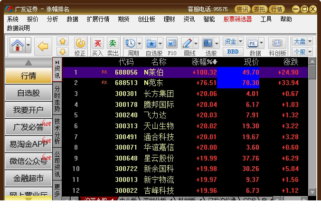Switch to 公司资讯 vertical tab
The width and height of the screenshot is (321, 208).
click(57, 164)
